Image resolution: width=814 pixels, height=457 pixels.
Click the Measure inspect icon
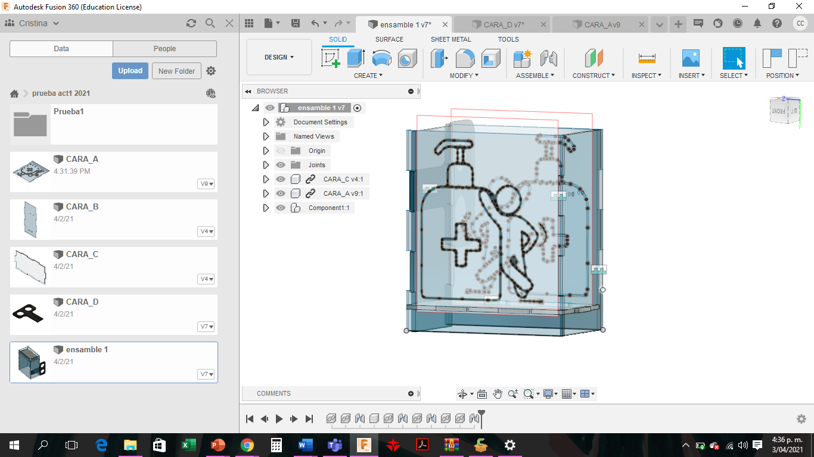[647, 58]
